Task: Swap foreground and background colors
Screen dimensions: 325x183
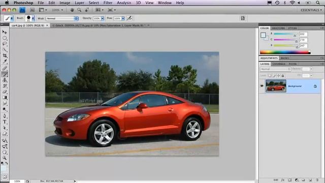Action: pos(7,163)
